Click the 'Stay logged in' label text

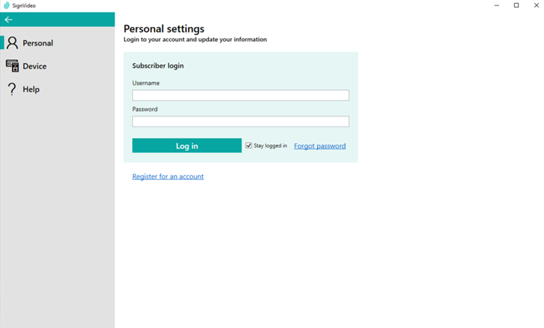coord(270,146)
